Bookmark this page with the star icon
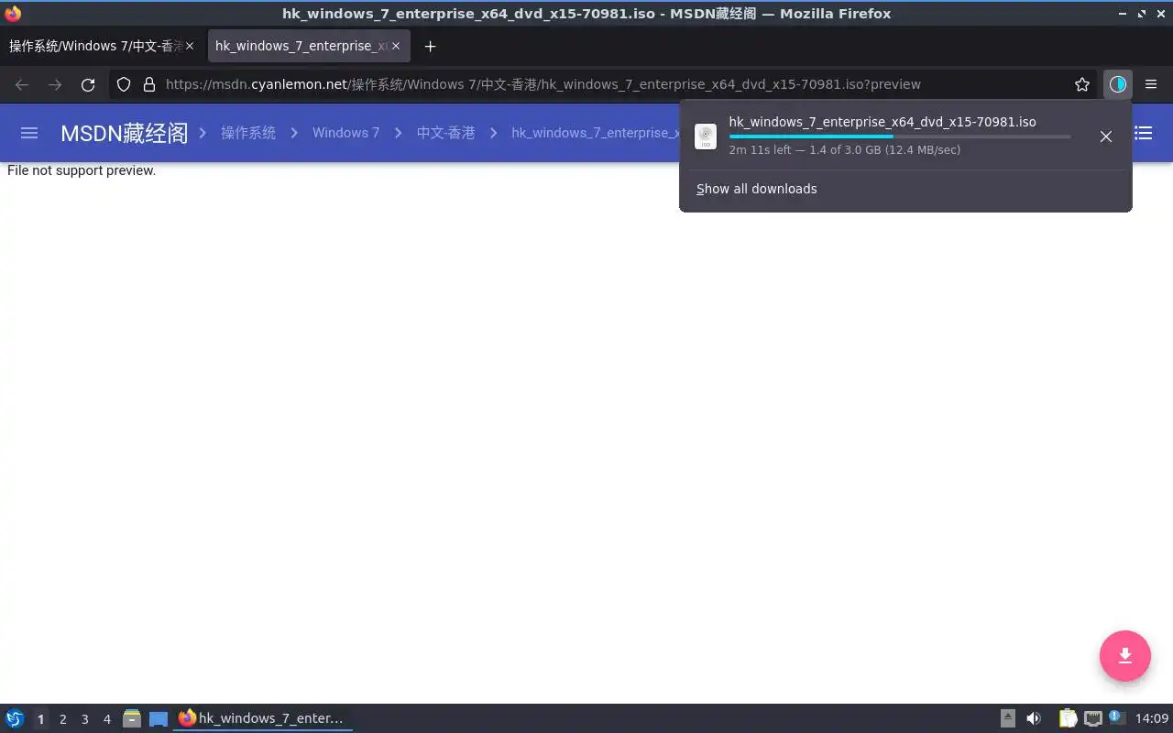 (x=1082, y=84)
